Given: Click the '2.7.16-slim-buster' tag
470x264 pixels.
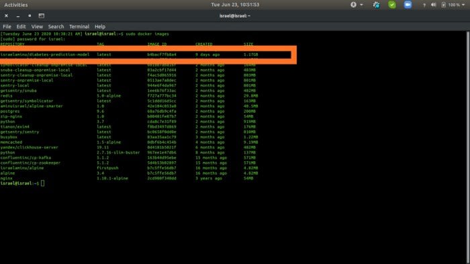Looking at the screenshot, I should [x=118, y=152].
